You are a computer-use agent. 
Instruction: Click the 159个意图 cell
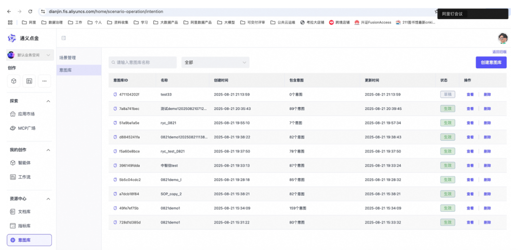click(x=298, y=208)
